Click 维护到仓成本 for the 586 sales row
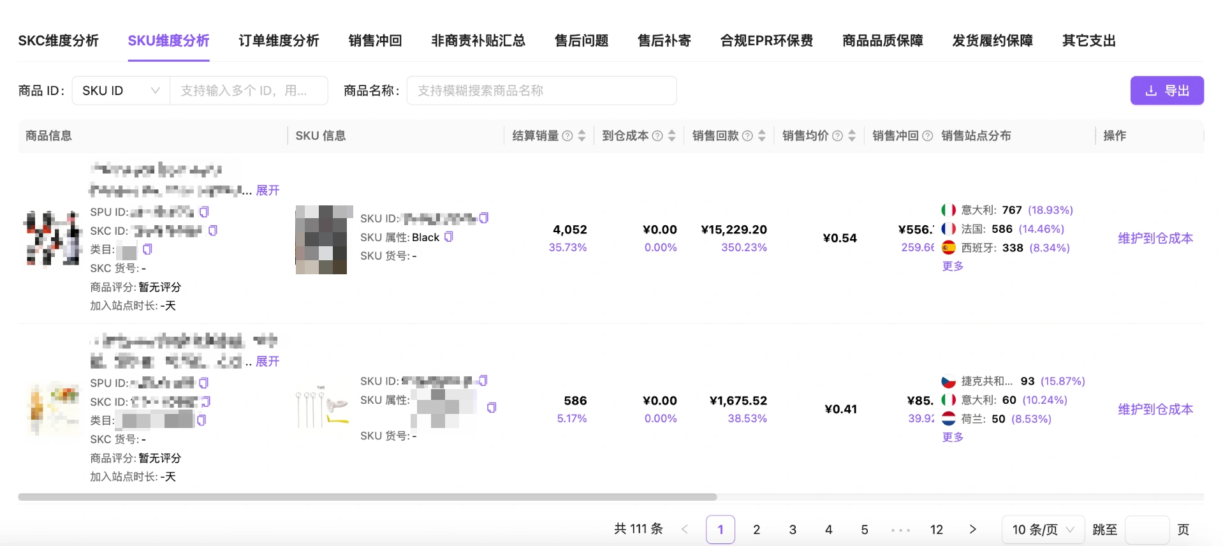This screenshot has width=1223, height=546. tap(1155, 409)
